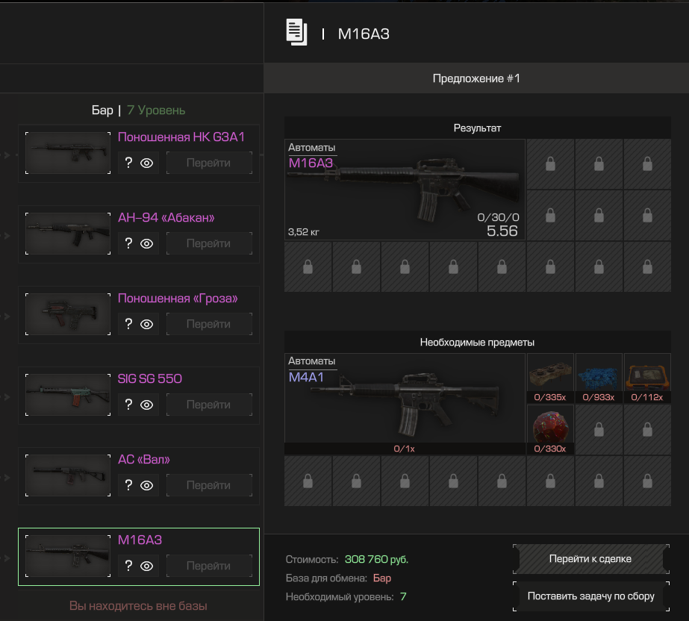Open the АС «Вал» weapon thumbnail
The image size is (689, 621).
tap(68, 475)
